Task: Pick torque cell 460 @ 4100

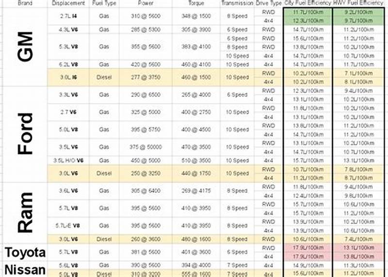Action: tap(196, 65)
